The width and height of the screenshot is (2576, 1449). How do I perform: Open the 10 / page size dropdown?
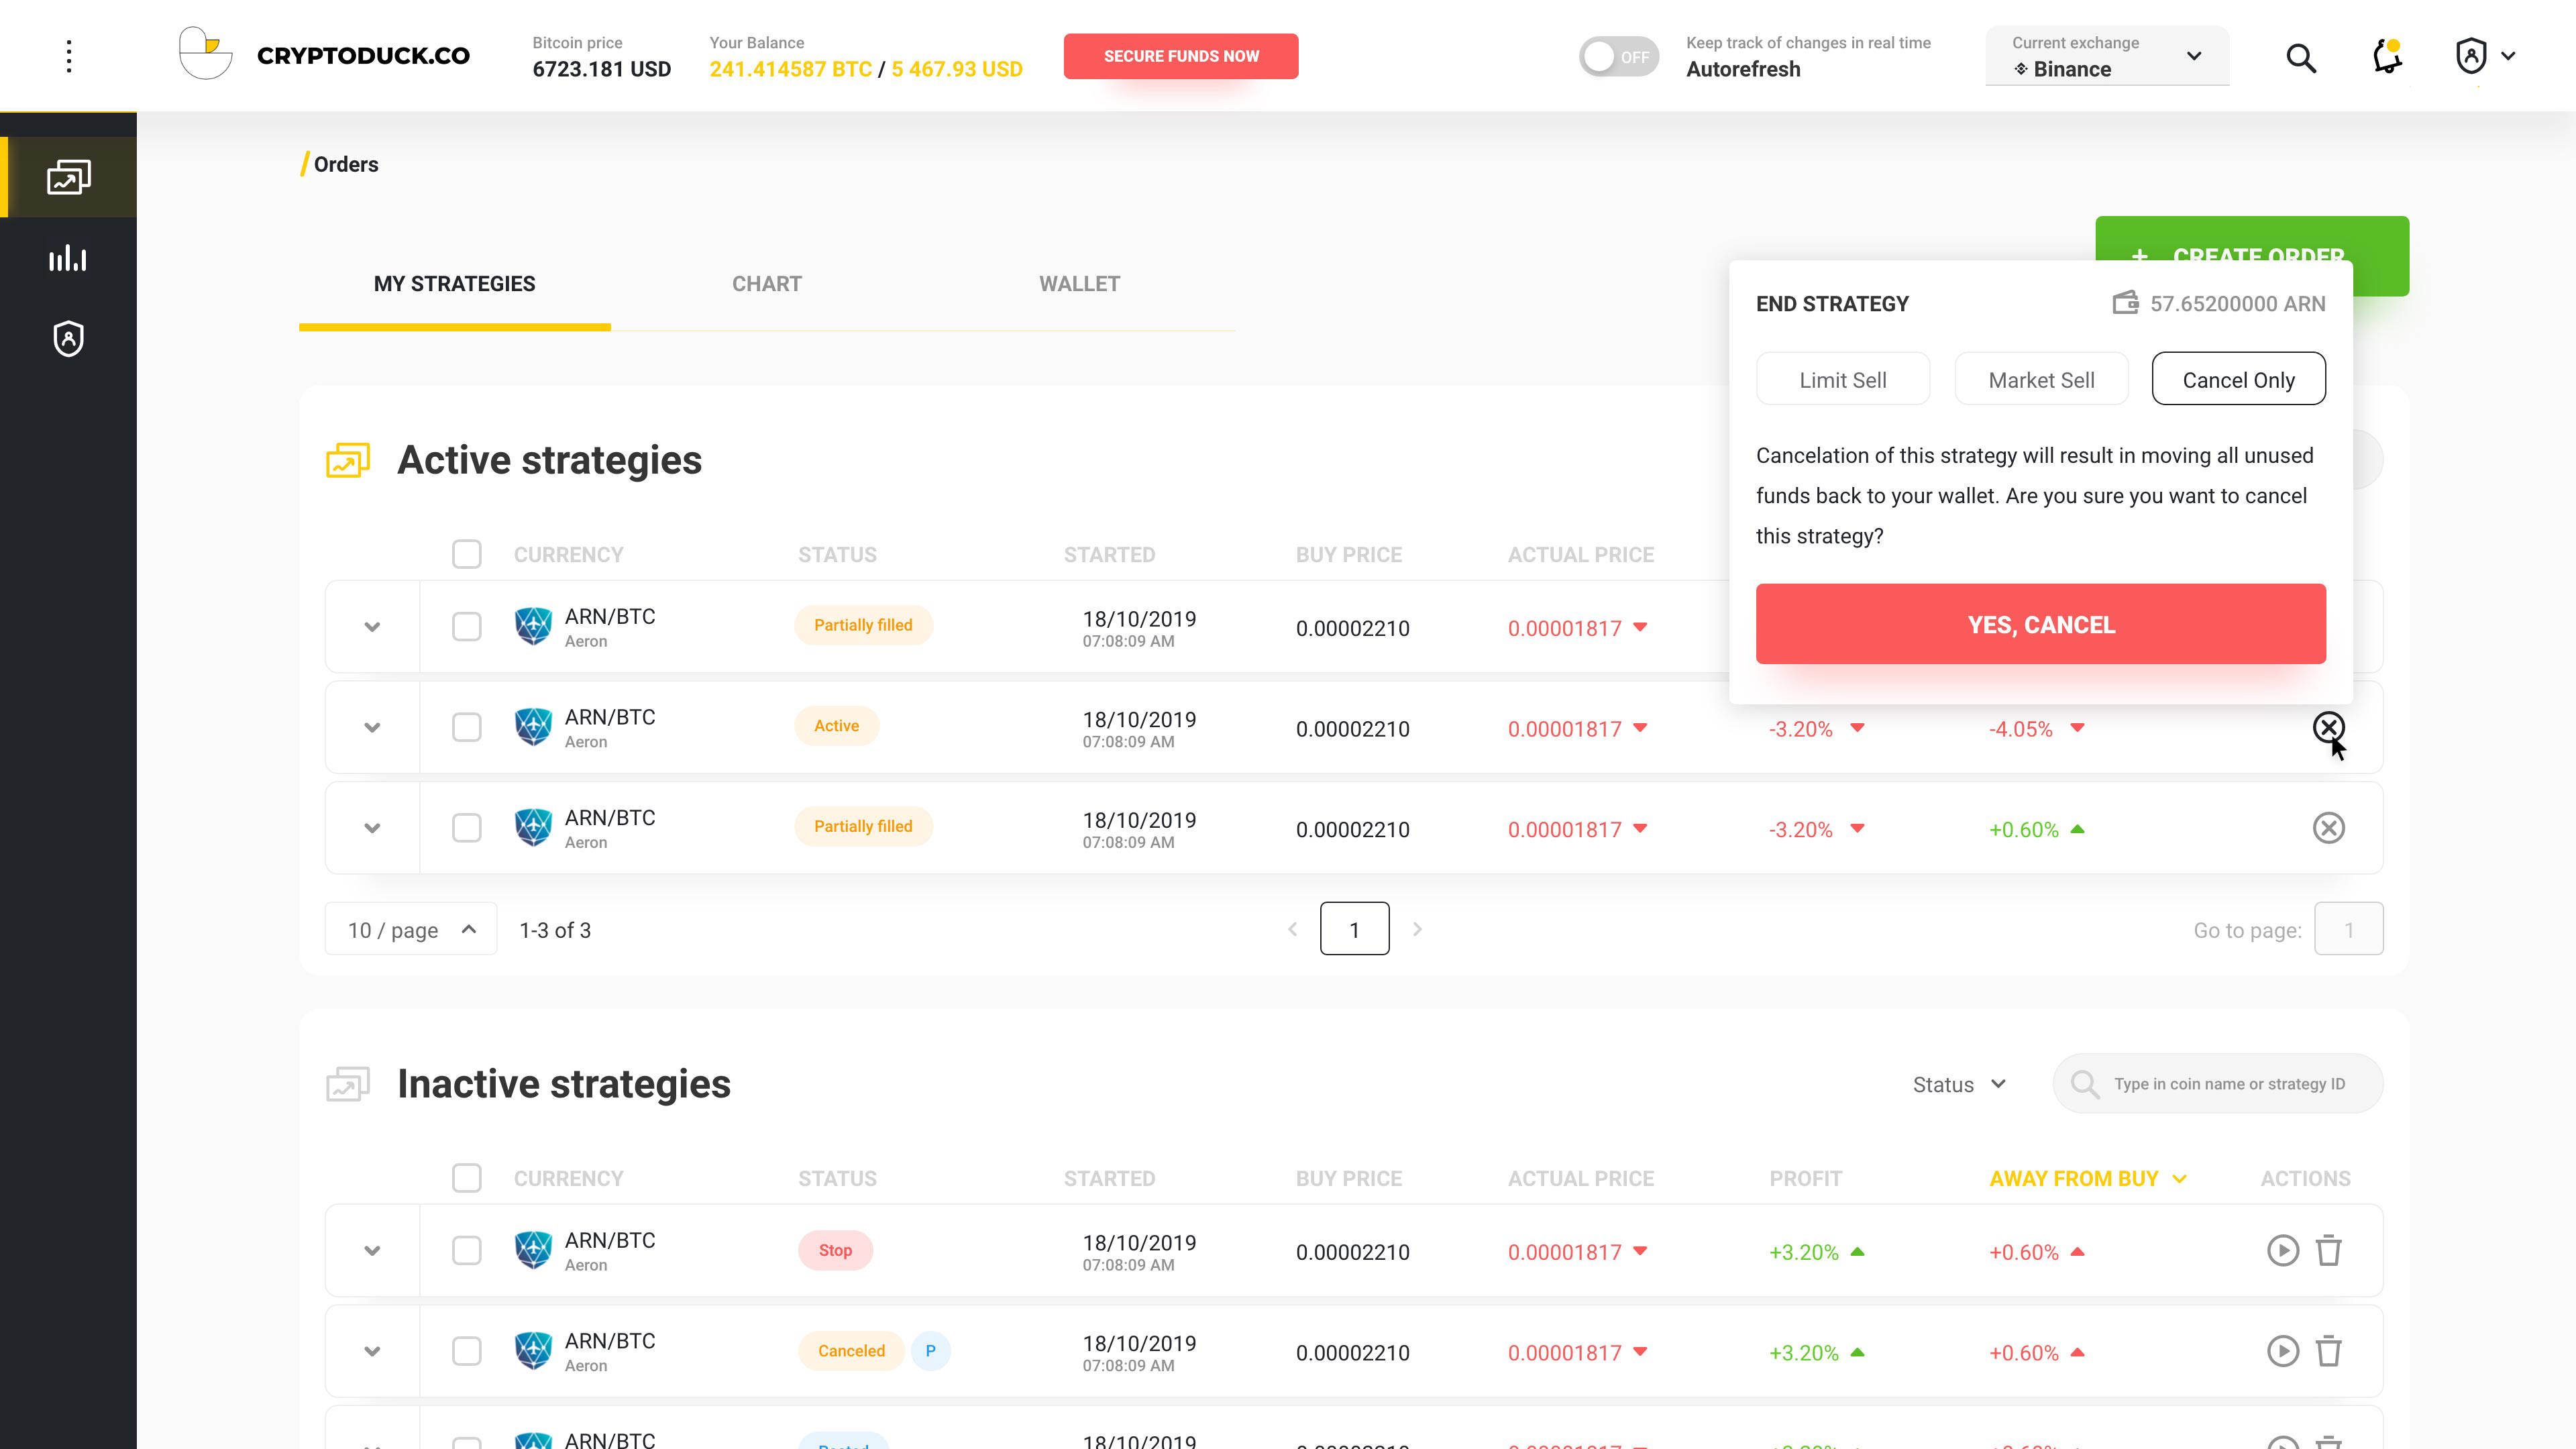pos(411,929)
